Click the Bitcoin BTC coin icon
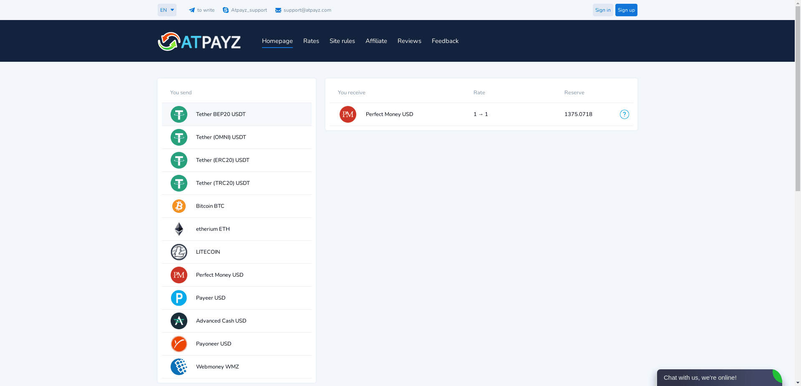Viewport: 801px width, 386px height. point(179,206)
